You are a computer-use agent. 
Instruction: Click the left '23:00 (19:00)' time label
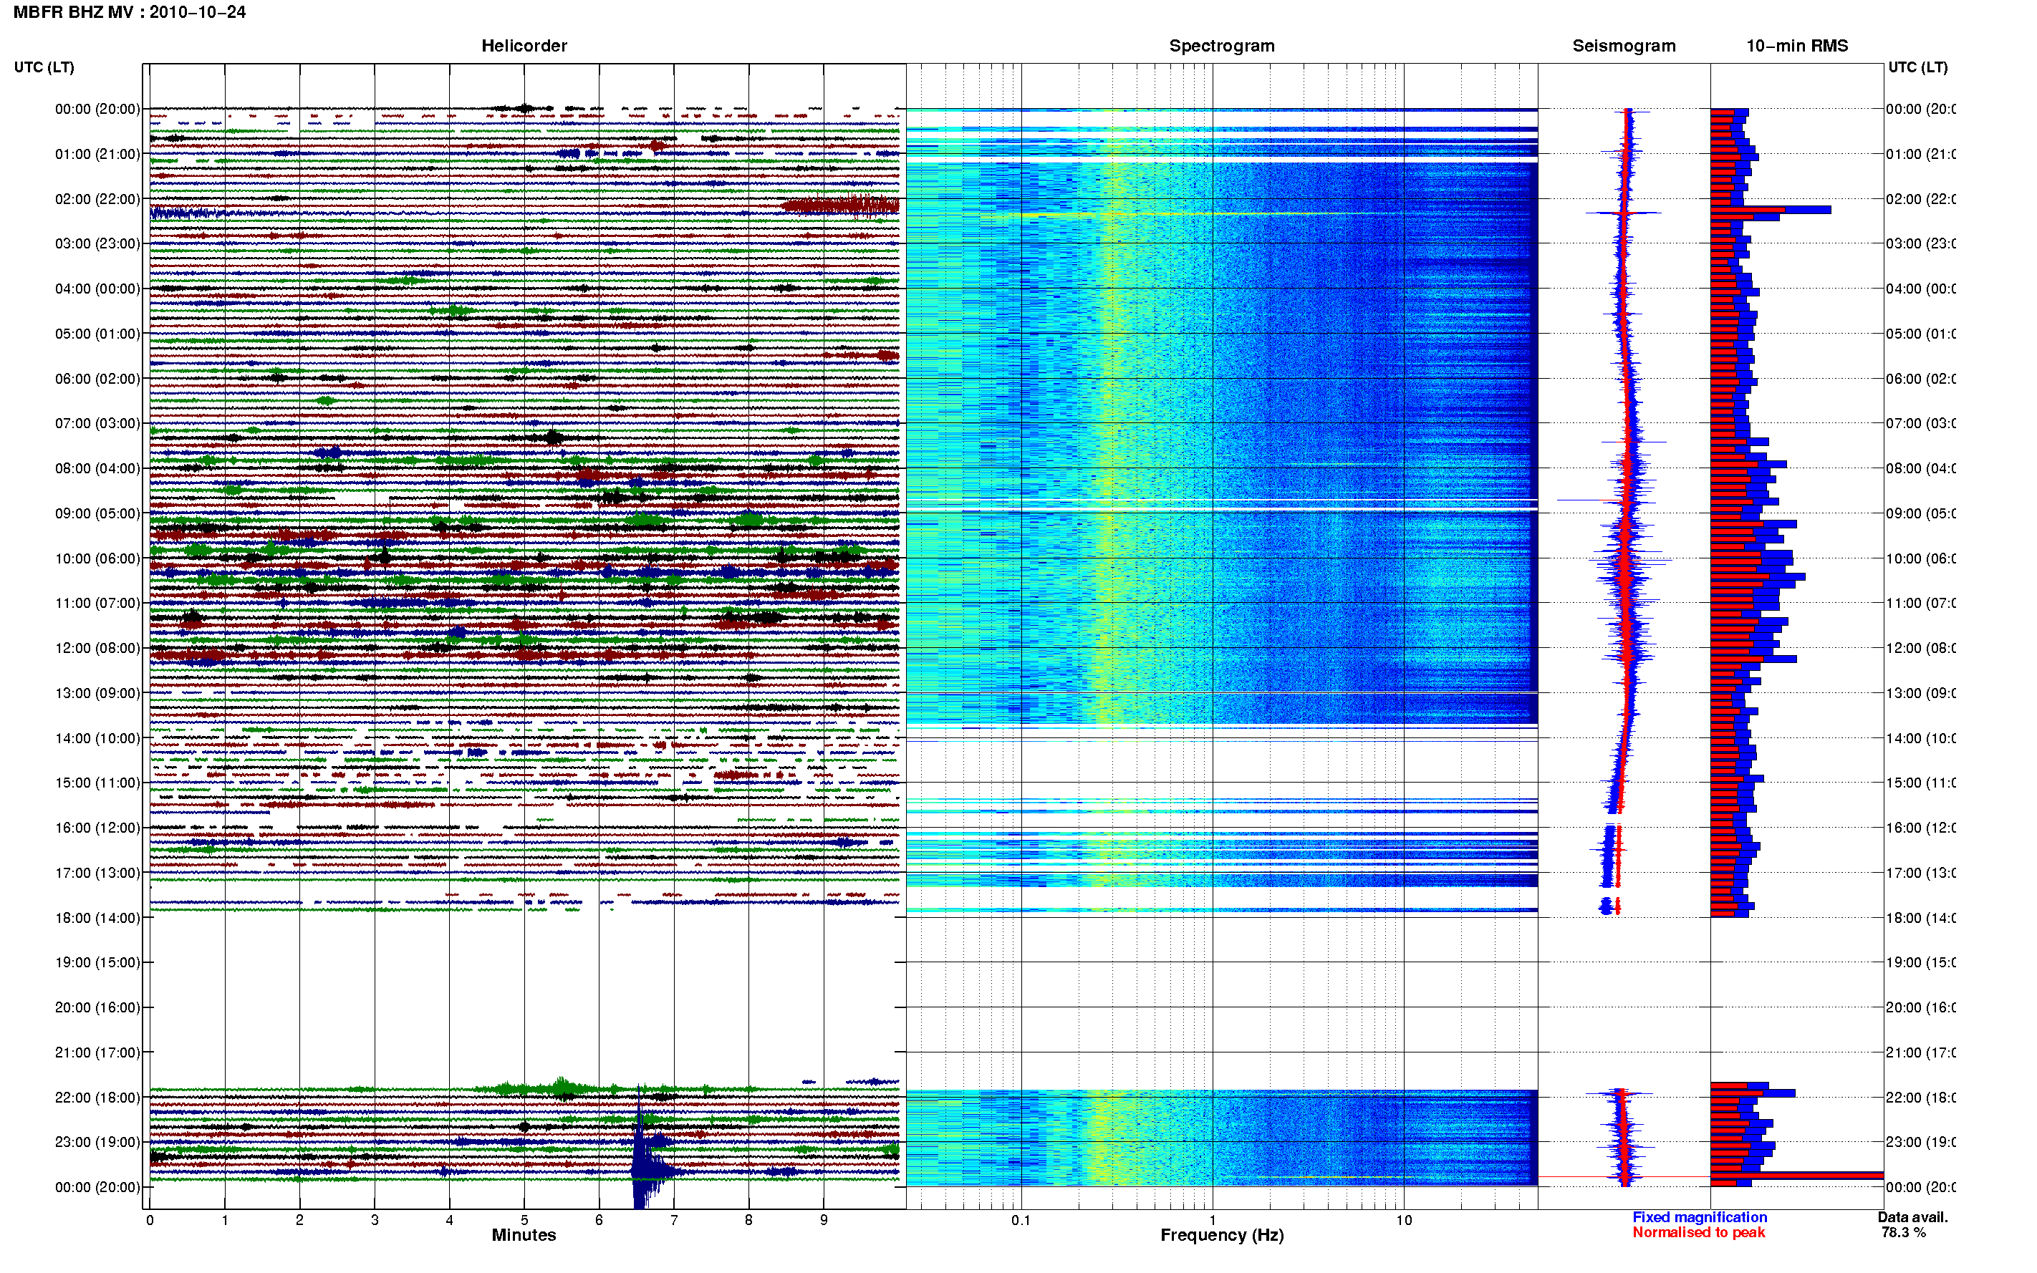pos(97,1143)
